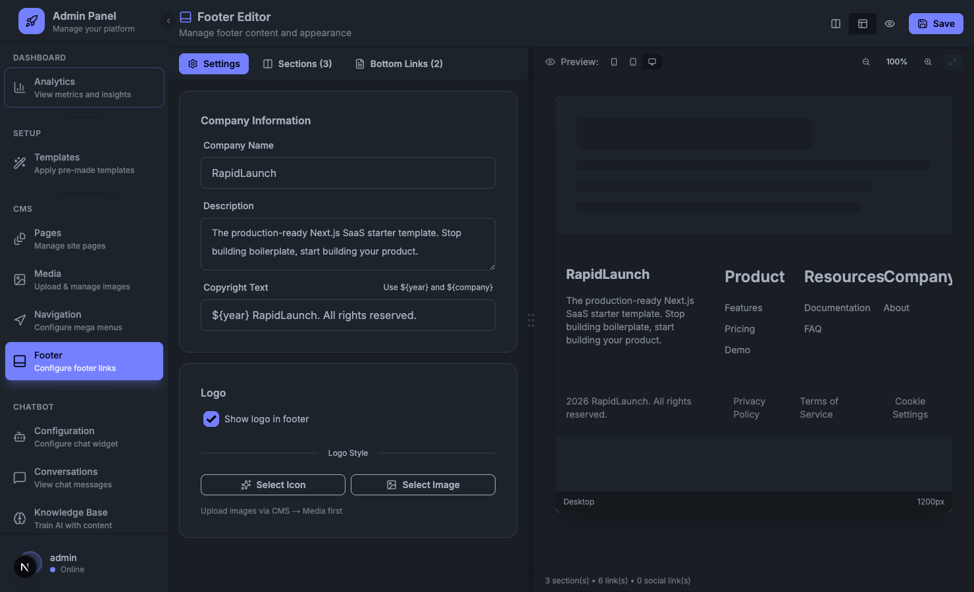This screenshot has height=592, width=974.
Task: Click the Media image icon in sidebar
Action: pyautogui.click(x=20, y=280)
